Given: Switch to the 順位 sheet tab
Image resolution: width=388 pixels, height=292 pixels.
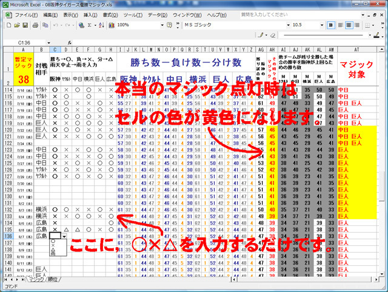Looking at the screenshot, I should point(53,279).
